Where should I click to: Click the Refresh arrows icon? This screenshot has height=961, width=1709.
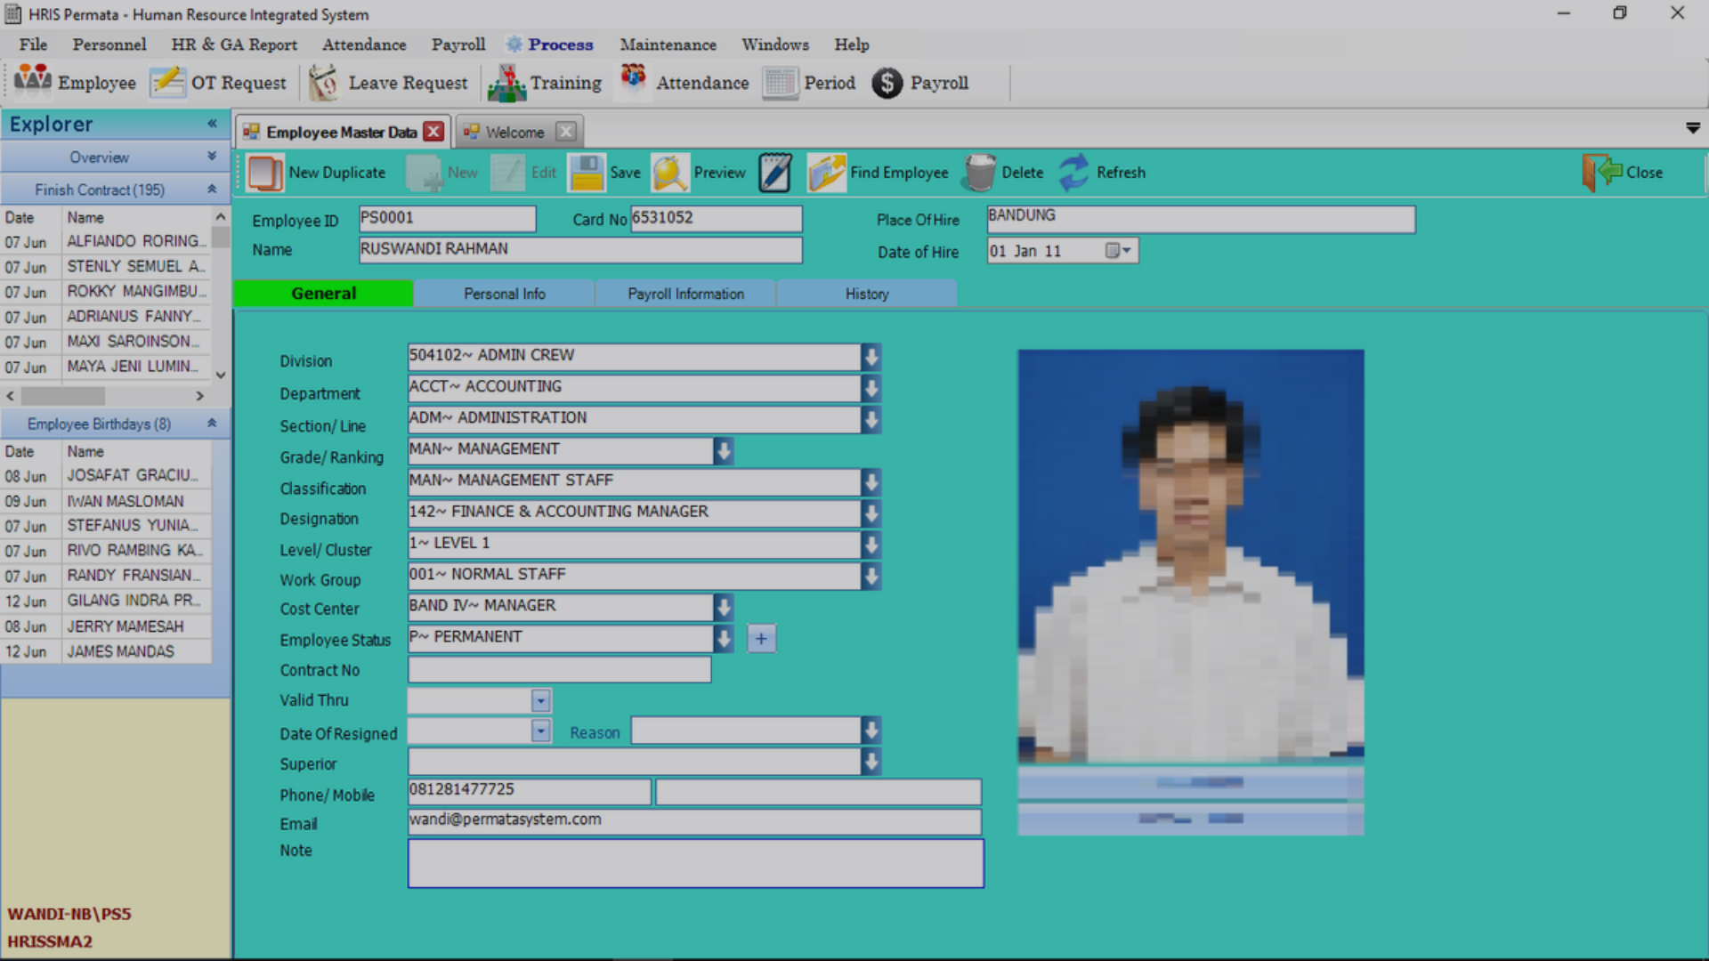1073,173
